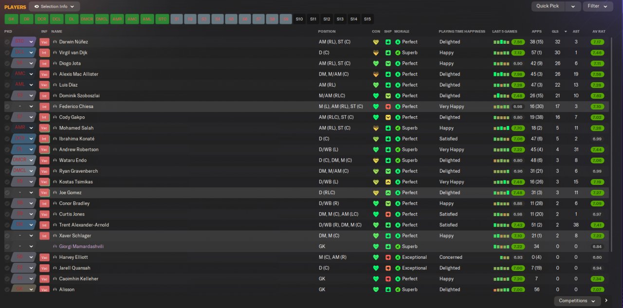Image resolution: width=623 pixels, height=308 pixels.
Task: Click the sharpness icon in Federico Chiesa's row
Action: (x=388, y=107)
